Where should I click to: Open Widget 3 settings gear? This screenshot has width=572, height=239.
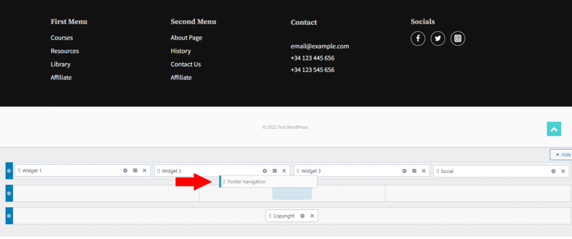point(404,171)
